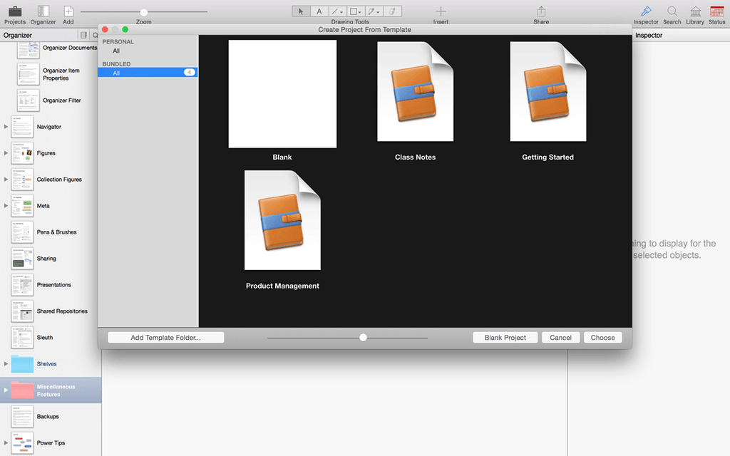Image resolution: width=730 pixels, height=456 pixels.
Task: Click the Cancel button
Action: tap(560, 338)
